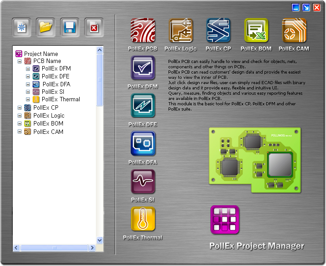Select PollEx Thermal in project tree
Image resolution: width=326 pixels, height=266 pixels.
tap(61, 99)
